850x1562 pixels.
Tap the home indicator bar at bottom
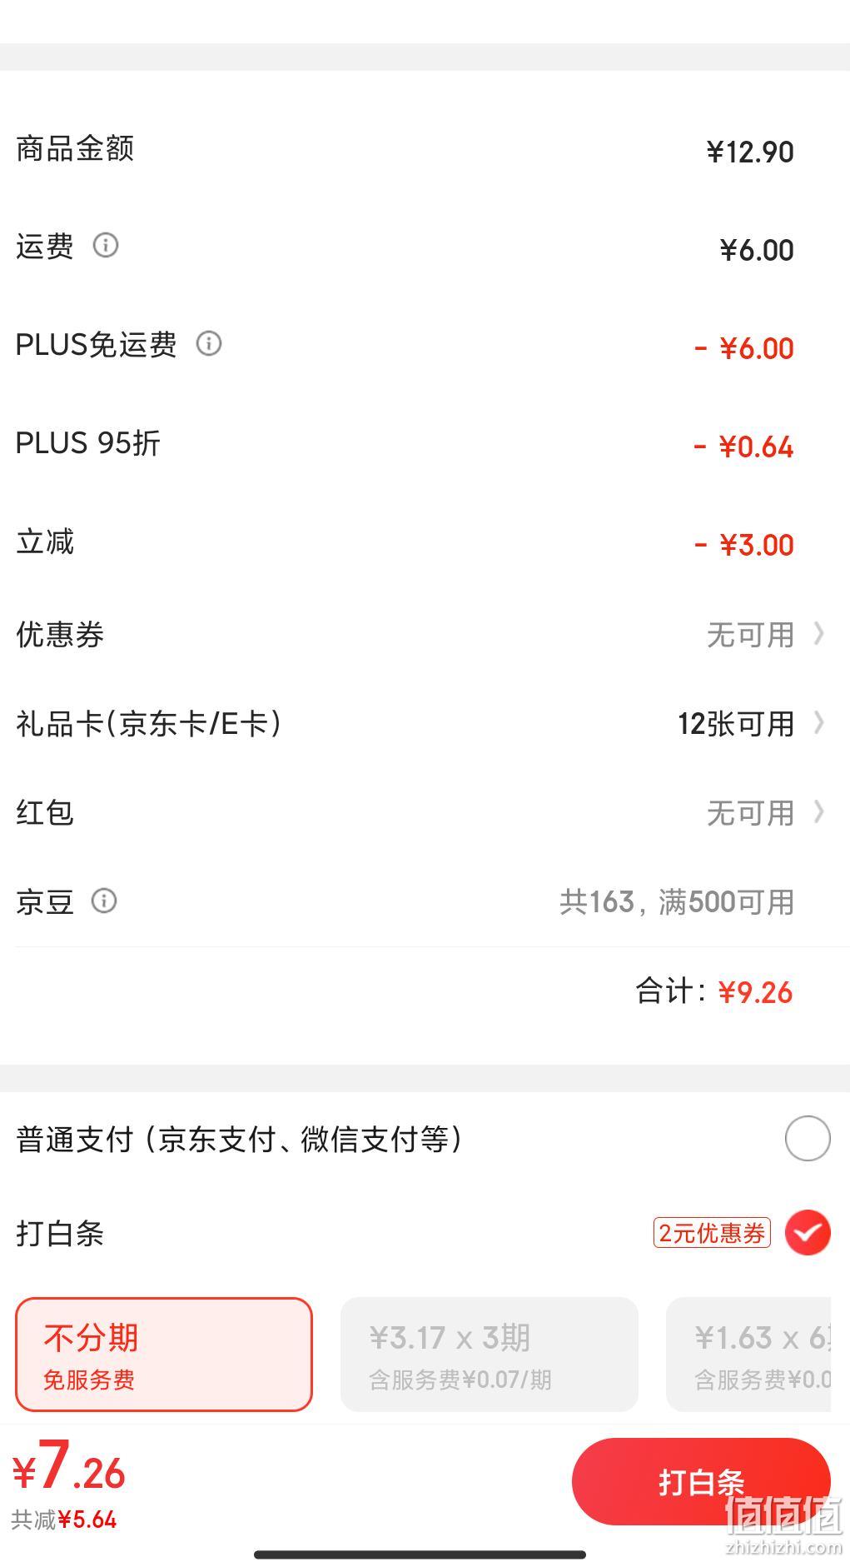tap(420, 1553)
